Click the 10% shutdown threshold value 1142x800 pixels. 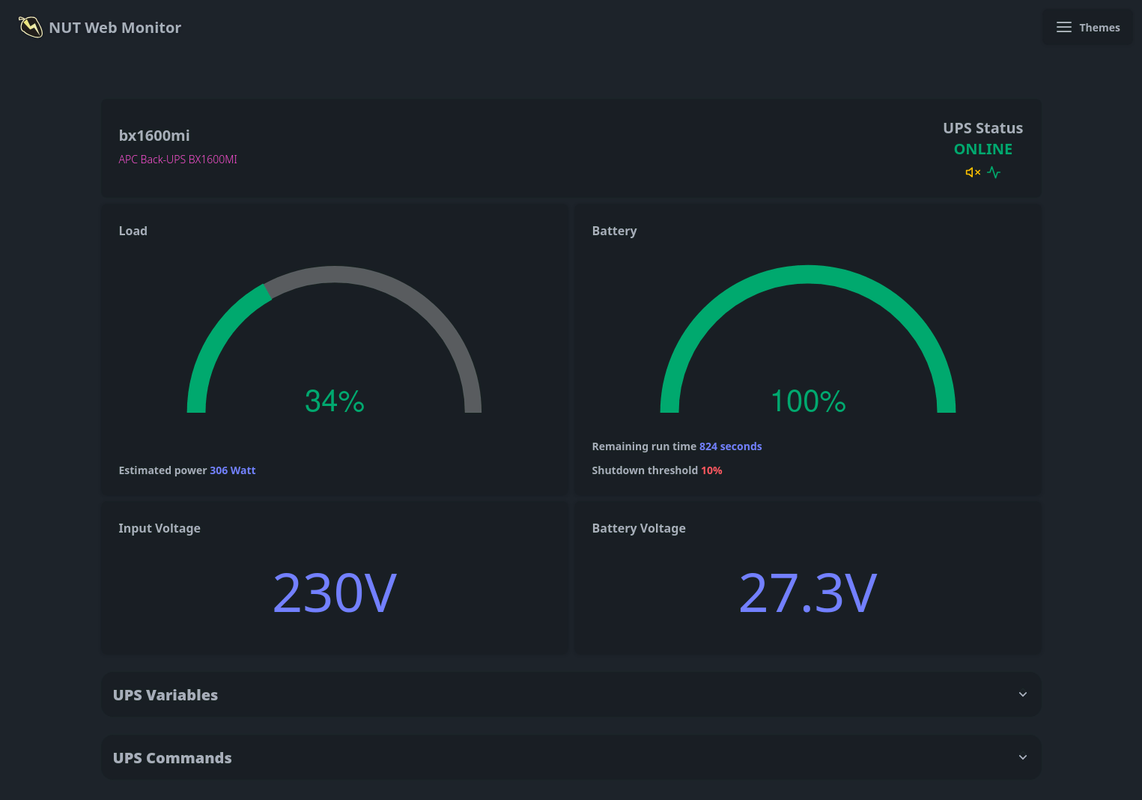tap(711, 470)
